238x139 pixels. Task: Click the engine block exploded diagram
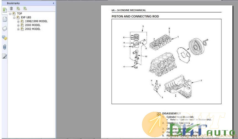[163, 64]
